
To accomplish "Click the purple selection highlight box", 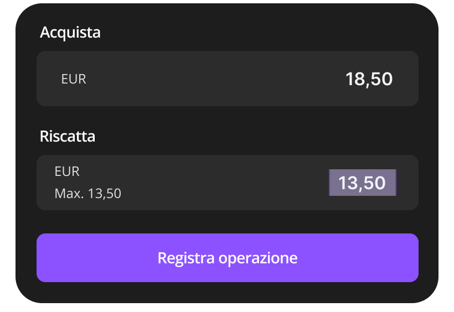I will [x=362, y=183].
